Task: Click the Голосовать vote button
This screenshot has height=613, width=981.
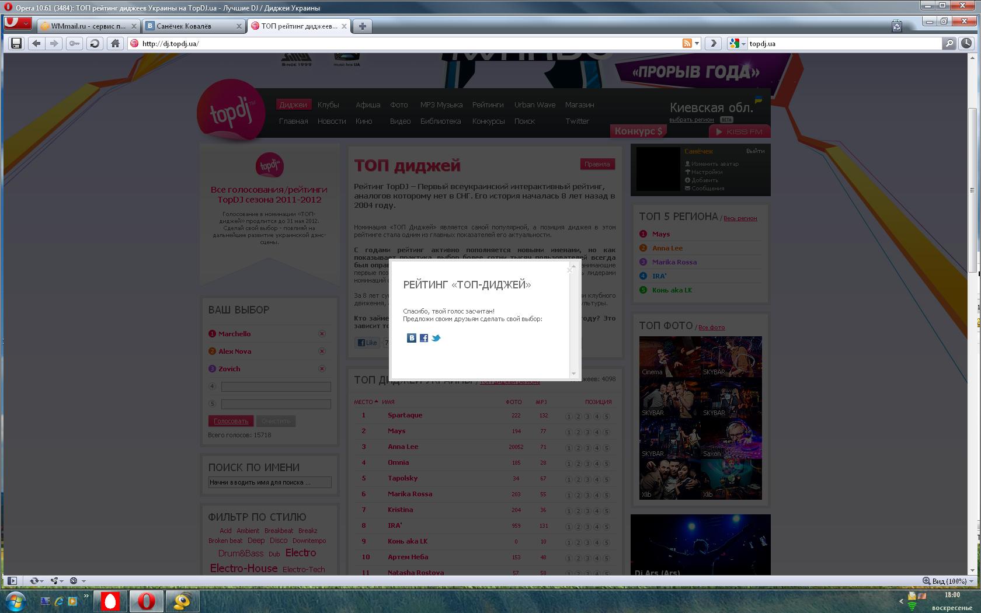Action: point(231,421)
